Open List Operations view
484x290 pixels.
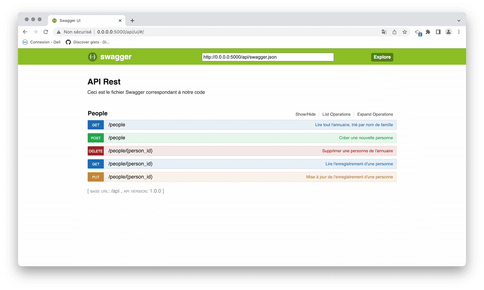point(336,114)
